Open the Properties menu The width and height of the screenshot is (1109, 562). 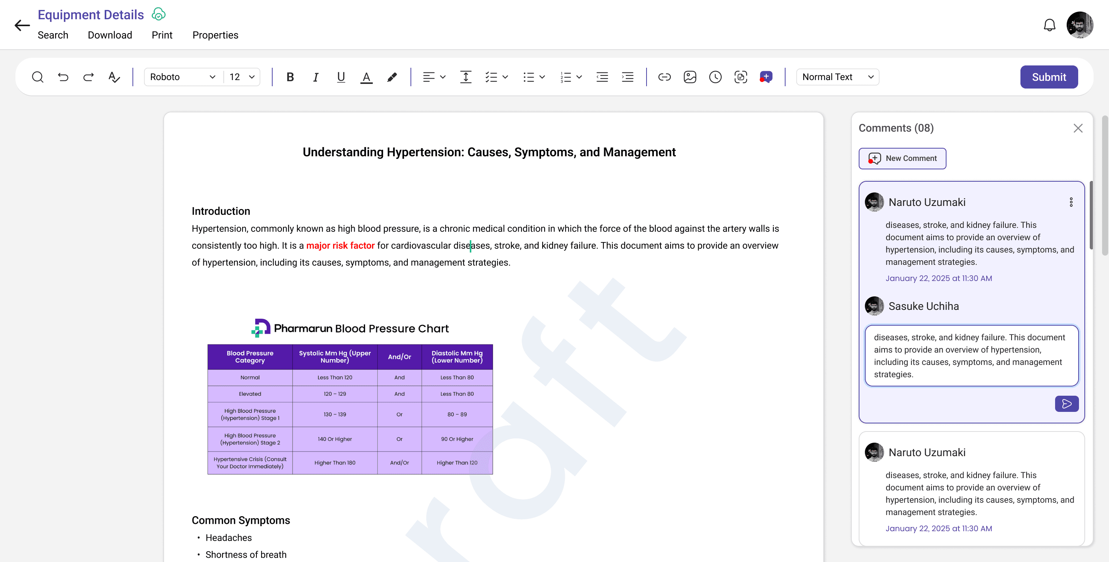coord(215,35)
